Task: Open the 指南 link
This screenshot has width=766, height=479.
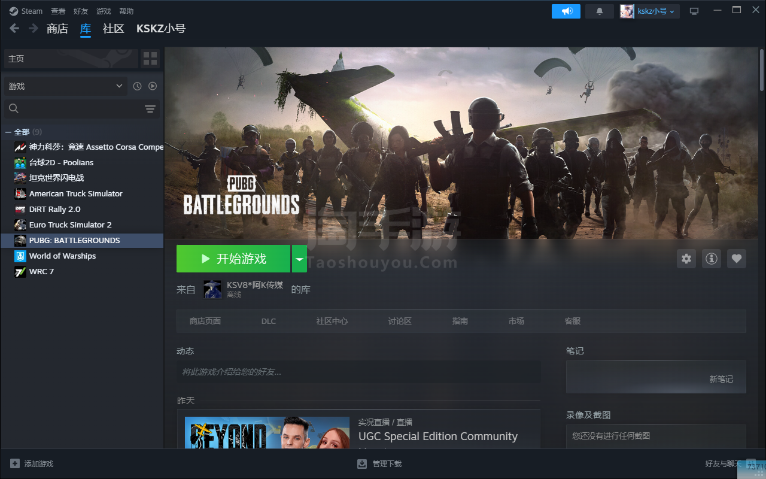Action: (460, 321)
